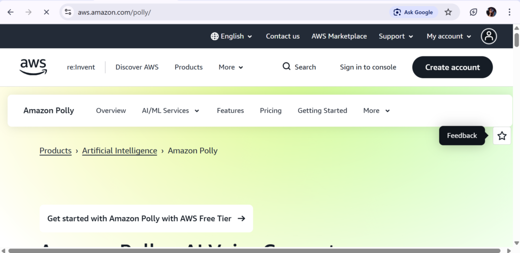
Task: Open Contact us link
Action: click(282, 36)
